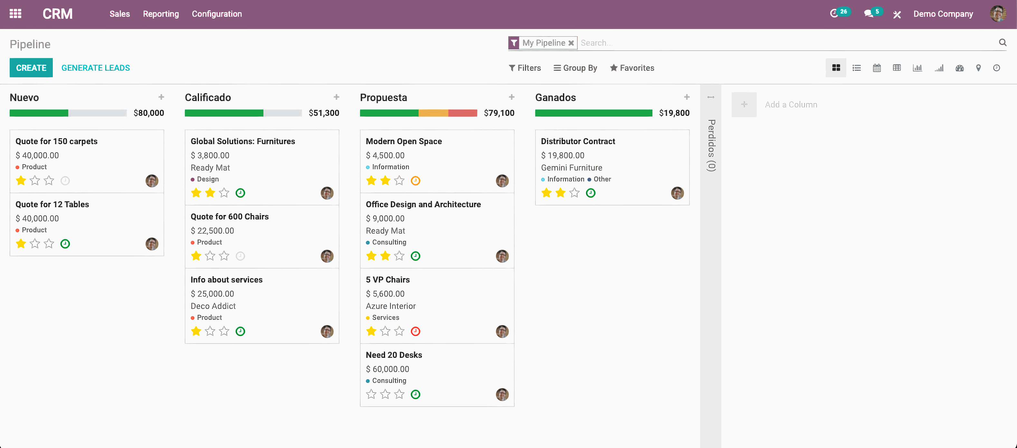Switch to list view of the pipeline

click(856, 68)
